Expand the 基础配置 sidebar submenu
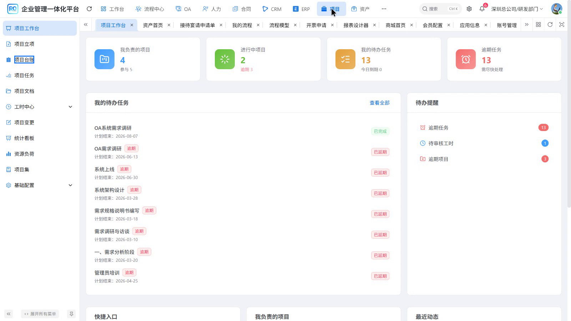571x321 pixels. pos(40,185)
